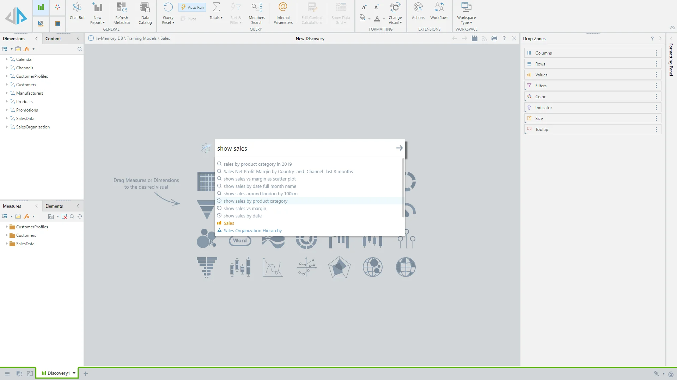Select the Word cloud visual
Image resolution: width=677 pixels, height=380 pixels.
click(240, 241)
